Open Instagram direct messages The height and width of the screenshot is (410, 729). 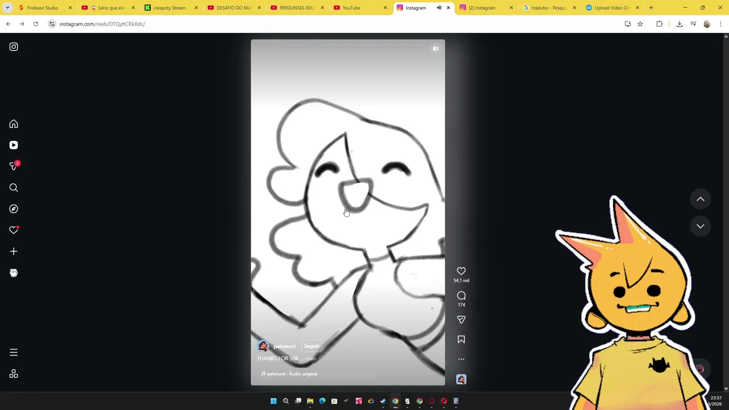tap(14, 166)
